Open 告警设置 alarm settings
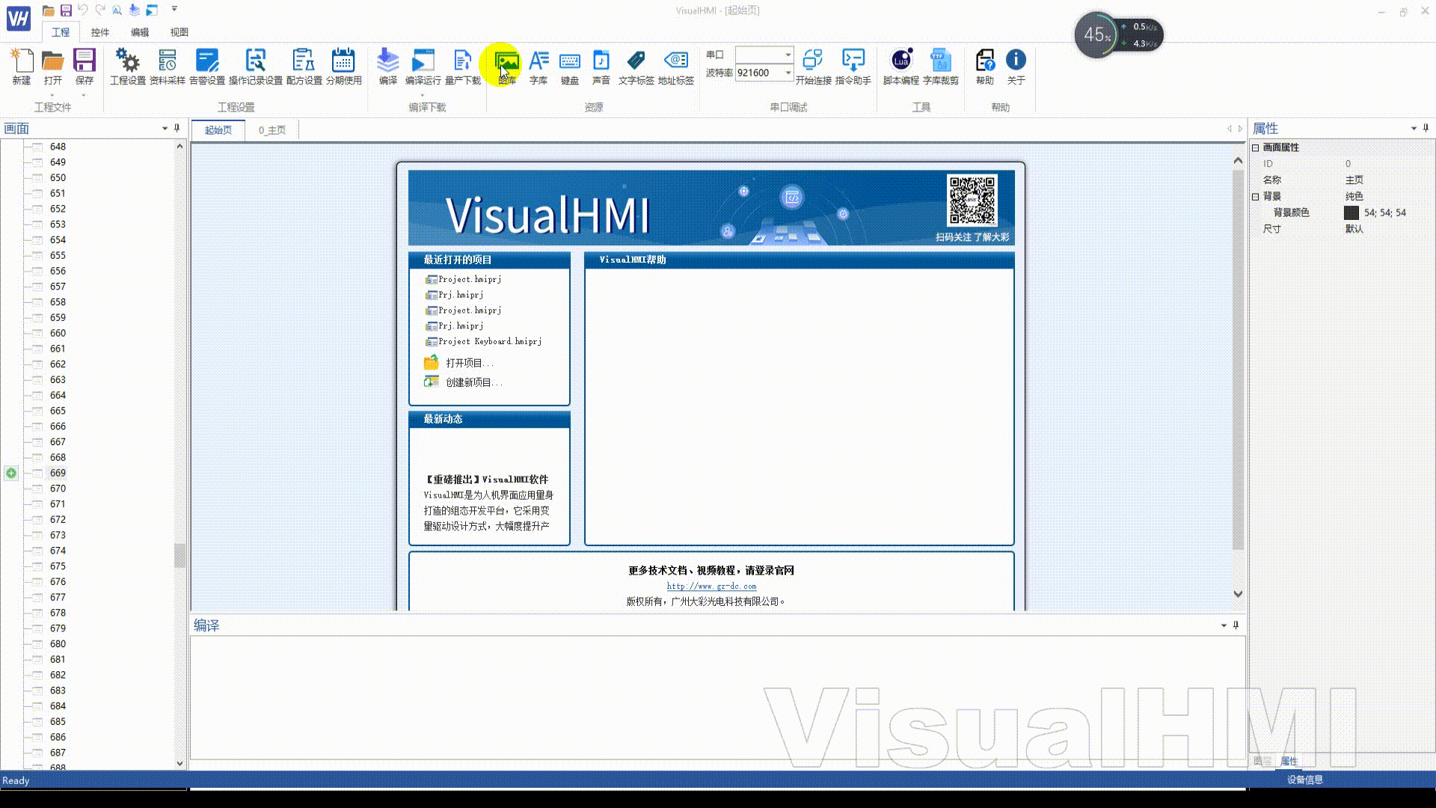This screenshot has height=808, width=1436. pos(207,67)
